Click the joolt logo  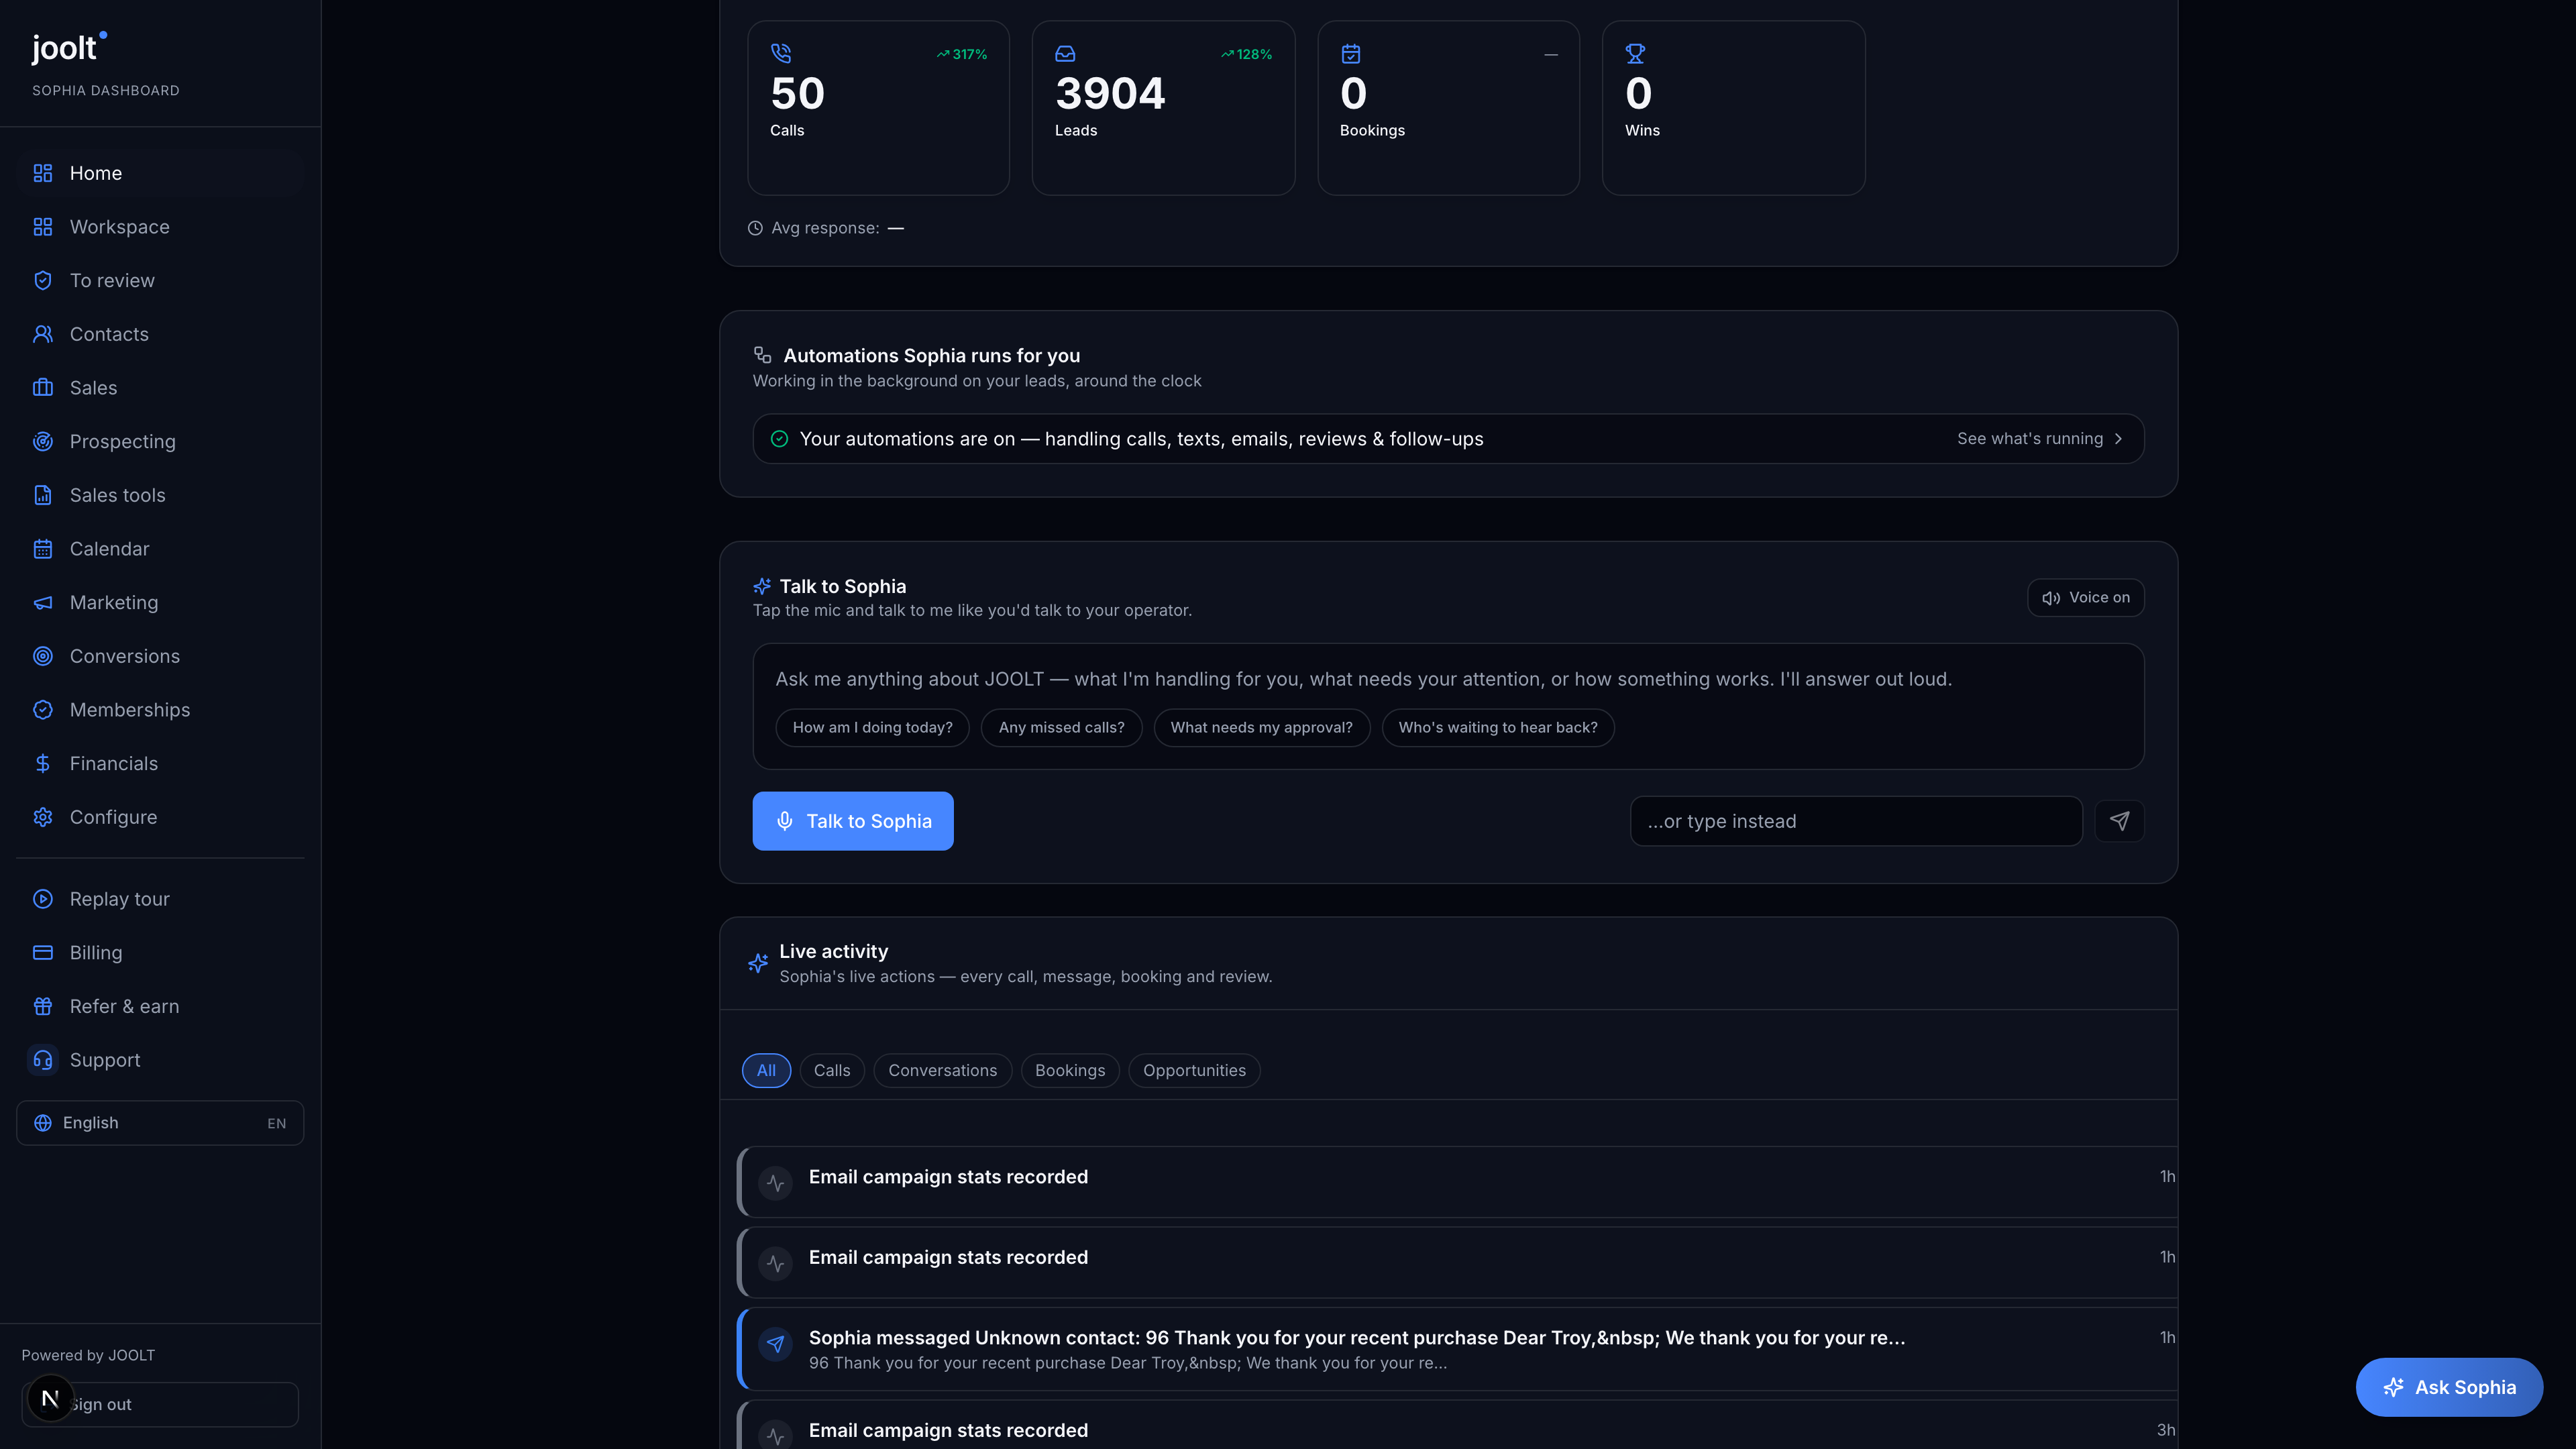pyautogui.click(x=69, y=47)
